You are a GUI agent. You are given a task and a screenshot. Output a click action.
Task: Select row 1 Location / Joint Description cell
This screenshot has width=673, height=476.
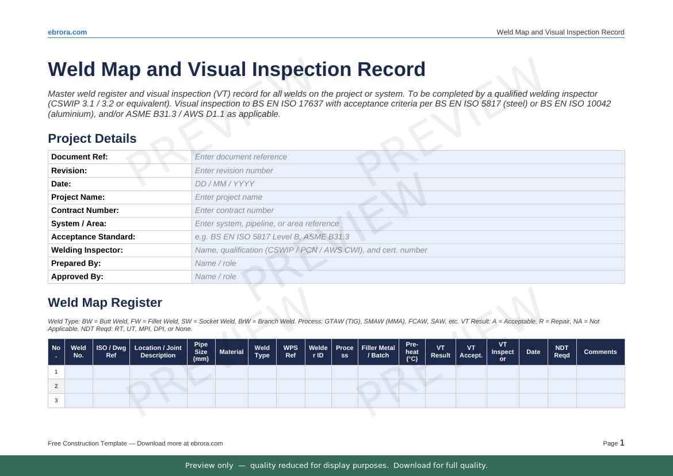(158, 372)
